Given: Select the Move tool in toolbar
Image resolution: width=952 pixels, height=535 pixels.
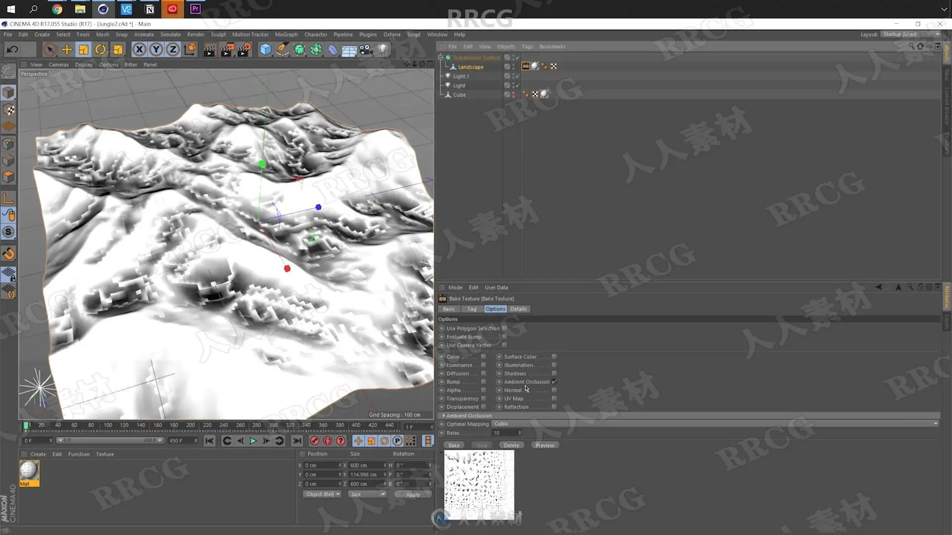Looking at the screenshot, I should (66, 50).
